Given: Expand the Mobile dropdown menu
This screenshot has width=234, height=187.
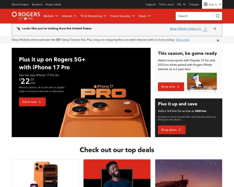Looking at the screenshot, I should 51,16.
